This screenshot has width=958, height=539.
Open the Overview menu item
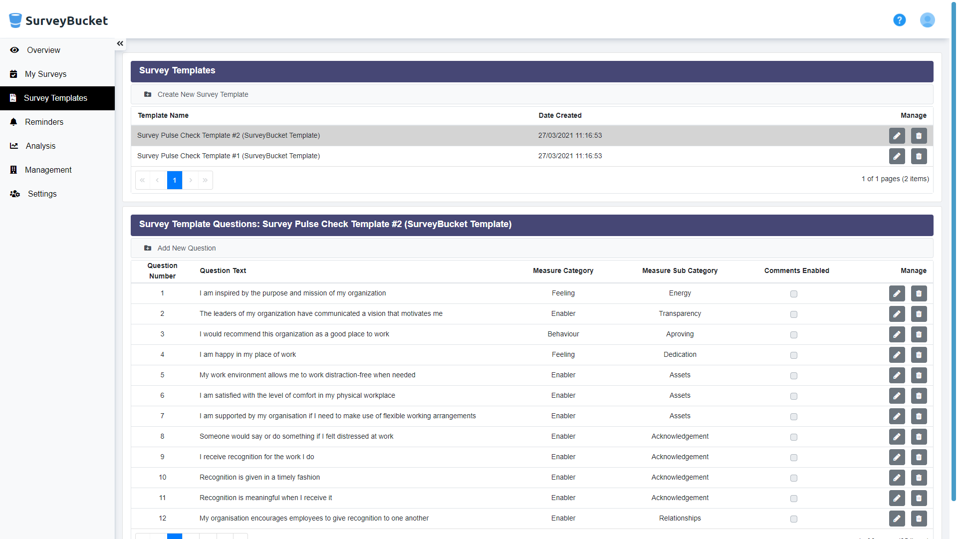pyautogui.click(x=57, y=50)
